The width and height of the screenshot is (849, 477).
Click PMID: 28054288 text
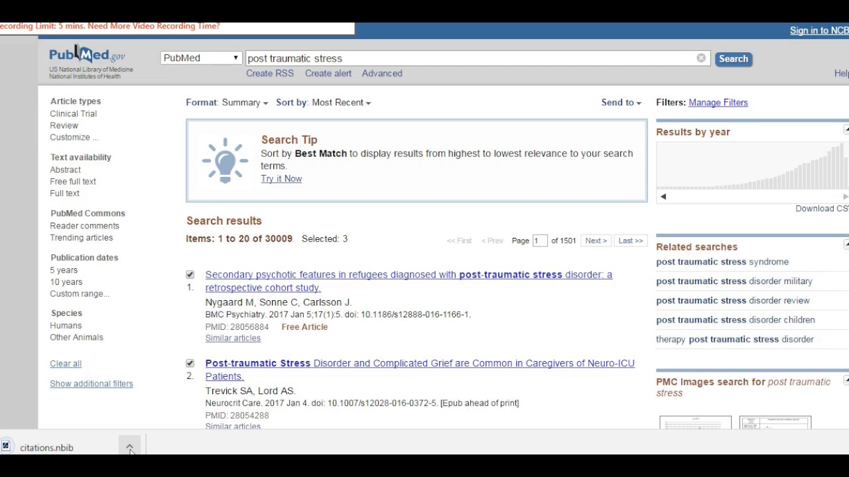point(237,416)
